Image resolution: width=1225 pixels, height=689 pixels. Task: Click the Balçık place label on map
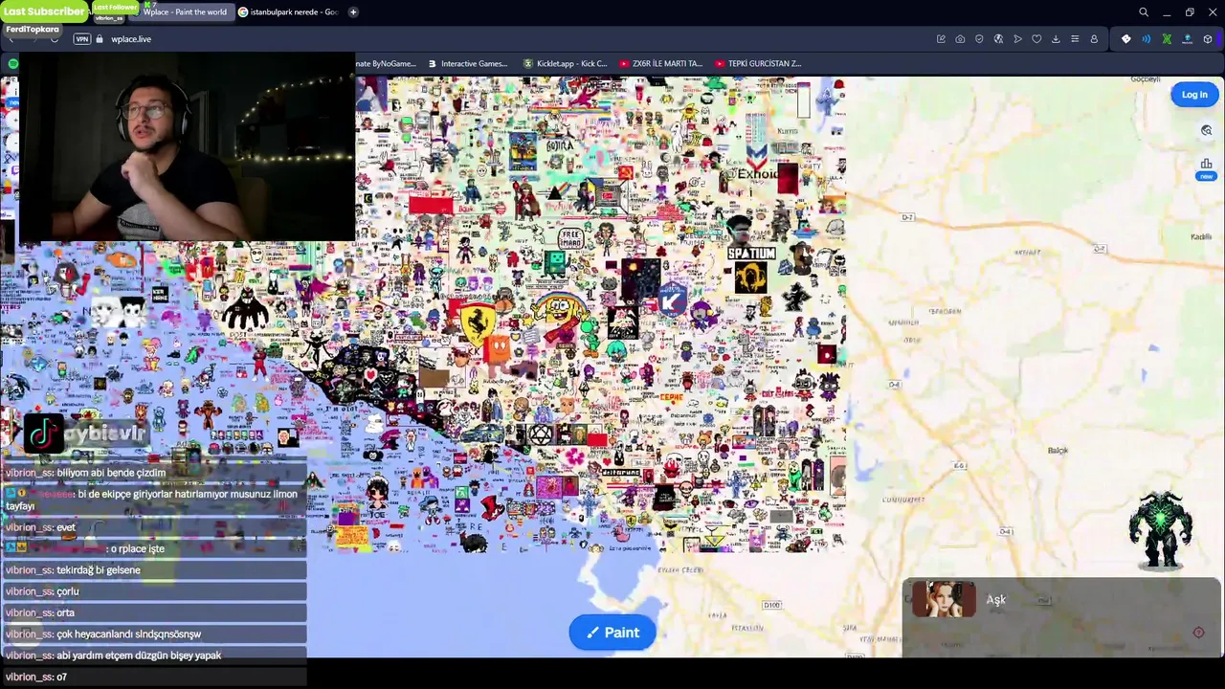pyautogui.click(x=1058, y=450)
